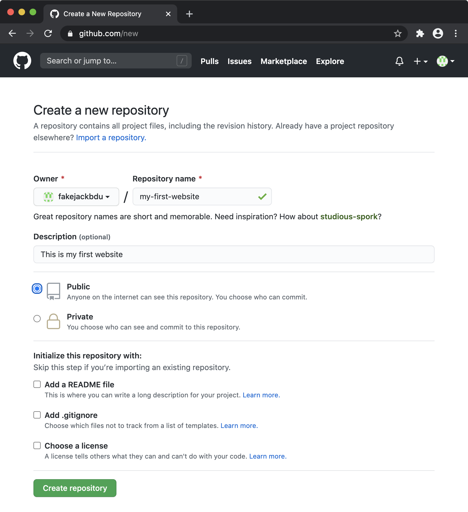The height and width of the screenshot is (512, 468).
Task: Click the browser forward arrow
Action: click(x=30, y=33)
